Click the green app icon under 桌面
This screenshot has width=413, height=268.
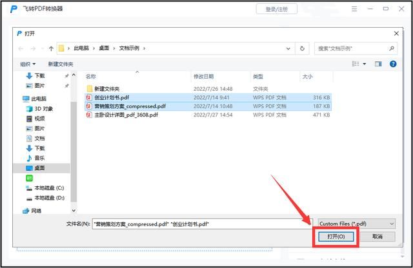coord(29,178)
